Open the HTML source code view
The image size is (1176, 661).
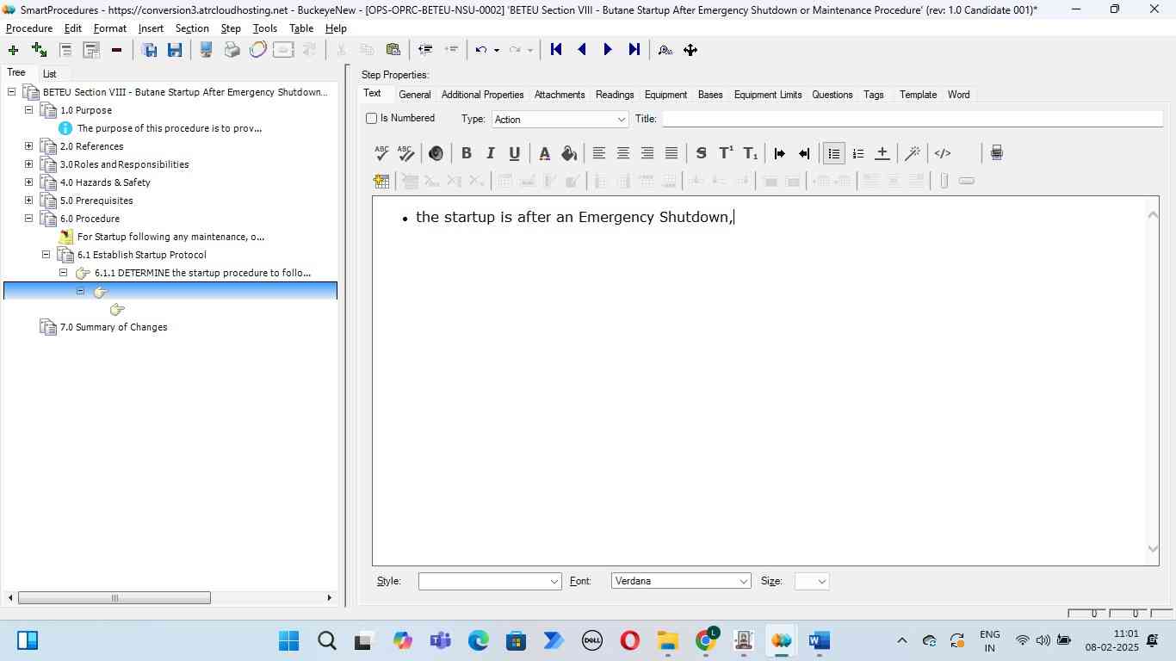(x=943, y=153)
